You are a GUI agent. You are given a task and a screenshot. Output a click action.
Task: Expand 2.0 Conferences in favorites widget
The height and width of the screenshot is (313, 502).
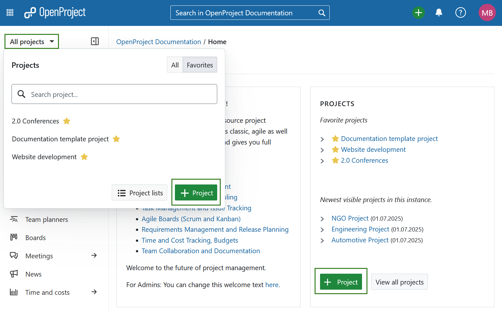pos(322,161)
